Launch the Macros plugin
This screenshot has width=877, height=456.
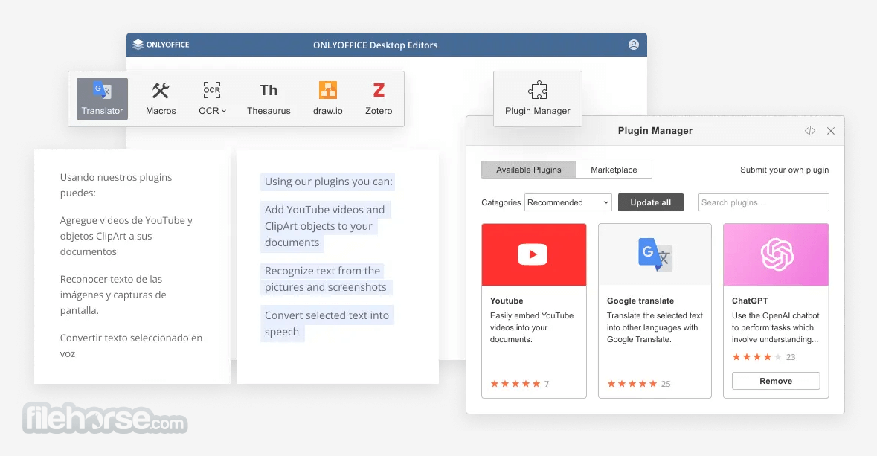161,99
